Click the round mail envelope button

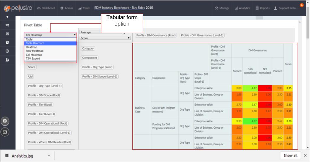[x=5, y=132]
